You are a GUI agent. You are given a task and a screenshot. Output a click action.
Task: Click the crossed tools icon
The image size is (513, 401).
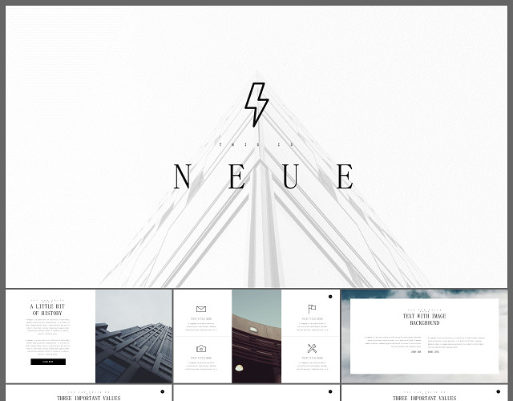tap(312, 348)
